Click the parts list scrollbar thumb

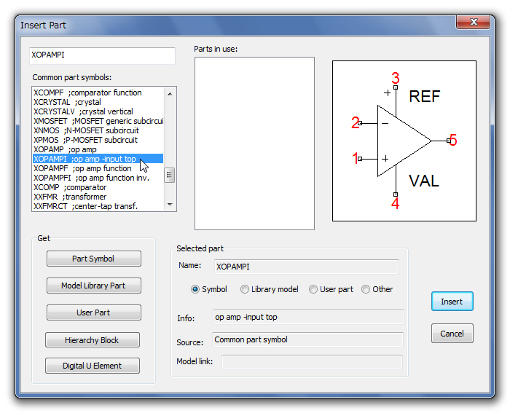click(x=170, y=175)
